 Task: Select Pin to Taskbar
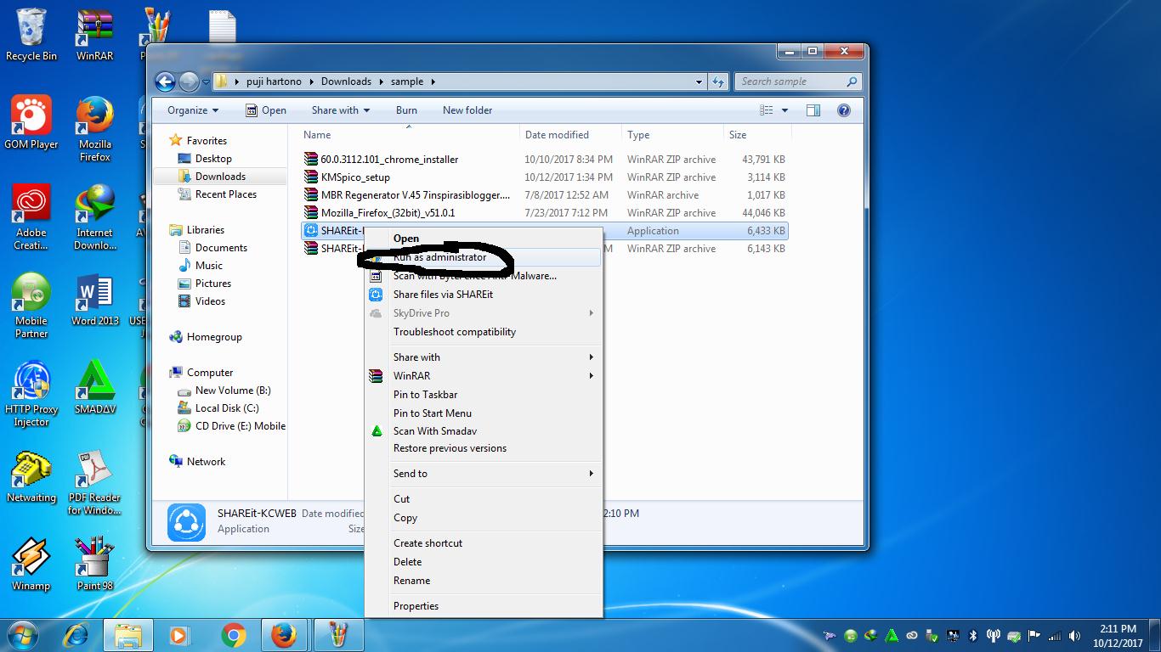point(483,395)
